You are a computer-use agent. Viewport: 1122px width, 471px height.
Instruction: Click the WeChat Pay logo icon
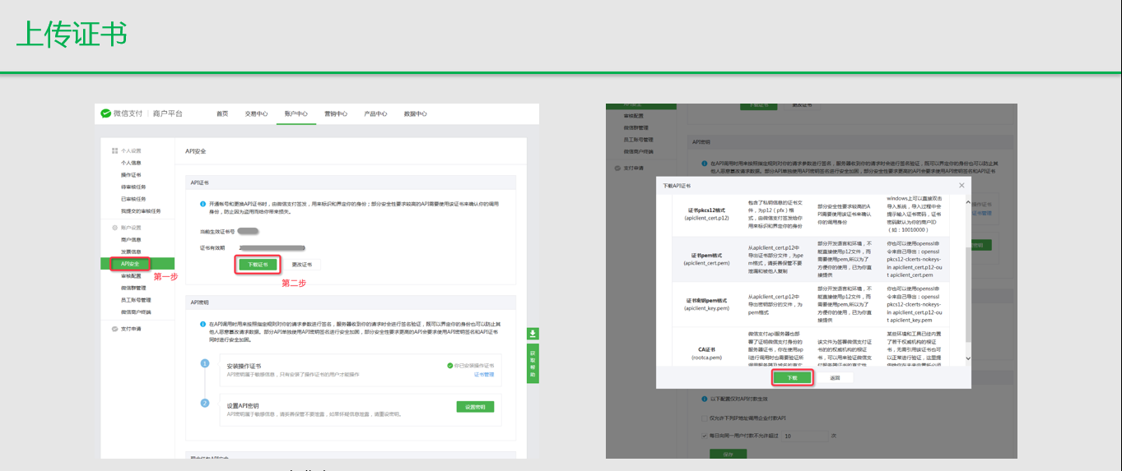106,113
